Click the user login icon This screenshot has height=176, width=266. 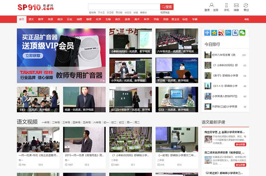[211, 5]
